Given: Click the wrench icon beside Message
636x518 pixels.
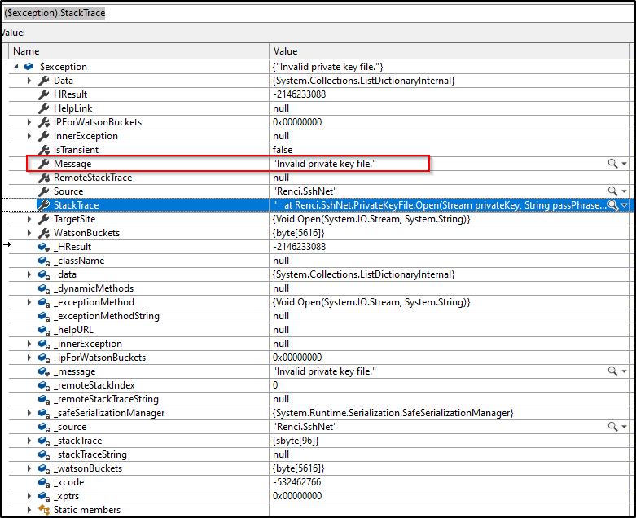Looking at the screenshot, I should [44, 164].
